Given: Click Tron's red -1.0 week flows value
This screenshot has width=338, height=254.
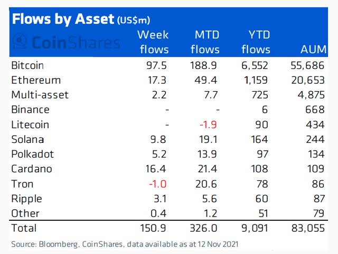Looking at the screenshot, I should click(x=158, y=184).
